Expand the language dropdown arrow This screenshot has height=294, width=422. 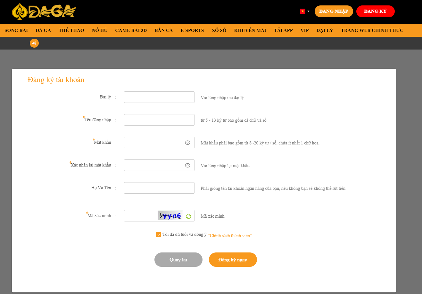coord(308,11)
